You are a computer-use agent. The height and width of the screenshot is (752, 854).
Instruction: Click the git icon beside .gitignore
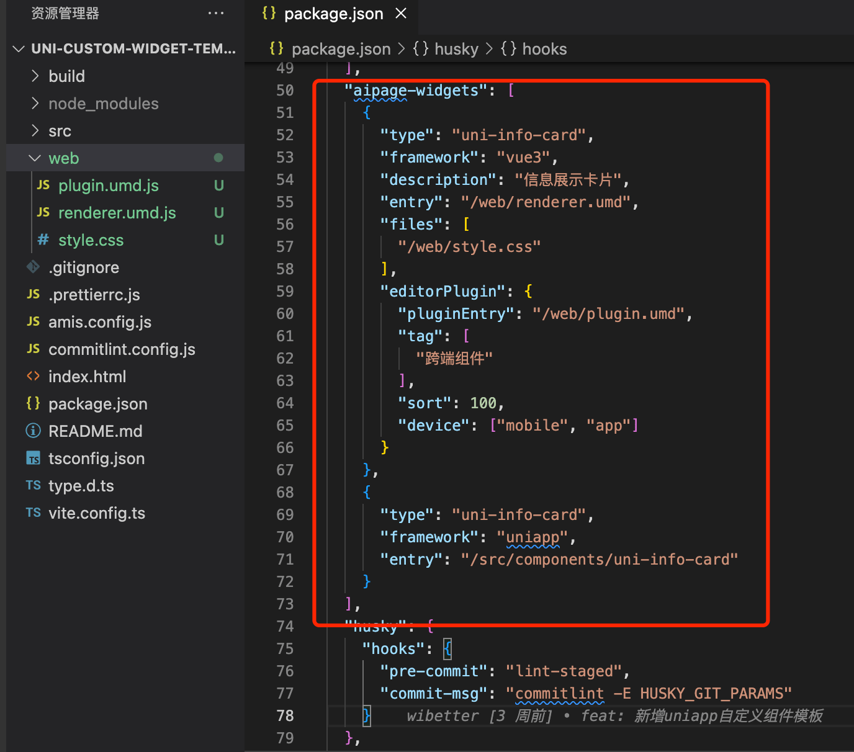click(x=33, y=267)
